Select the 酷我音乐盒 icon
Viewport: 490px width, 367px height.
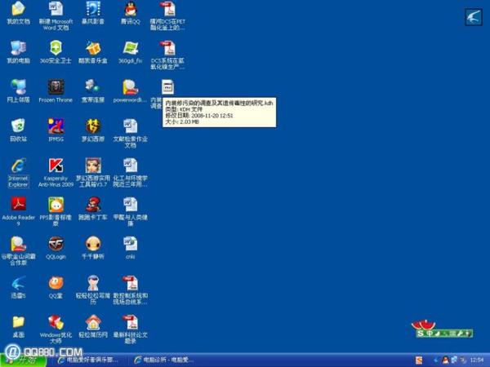[x=93, y=48]
